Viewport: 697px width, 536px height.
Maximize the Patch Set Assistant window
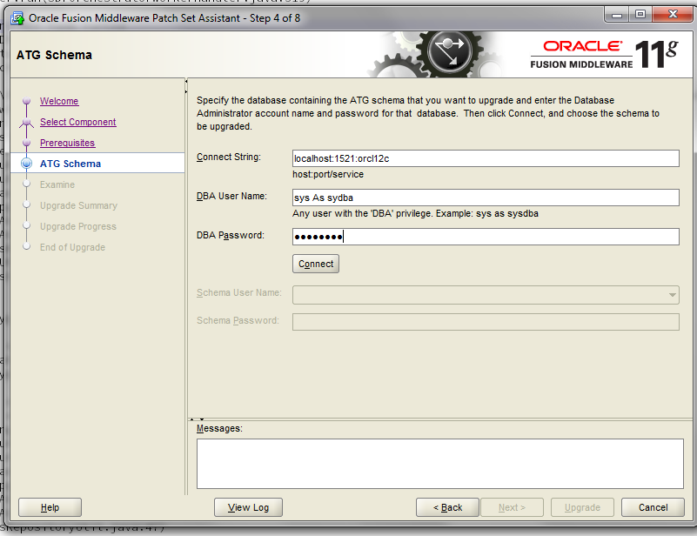tap(640, 15)
